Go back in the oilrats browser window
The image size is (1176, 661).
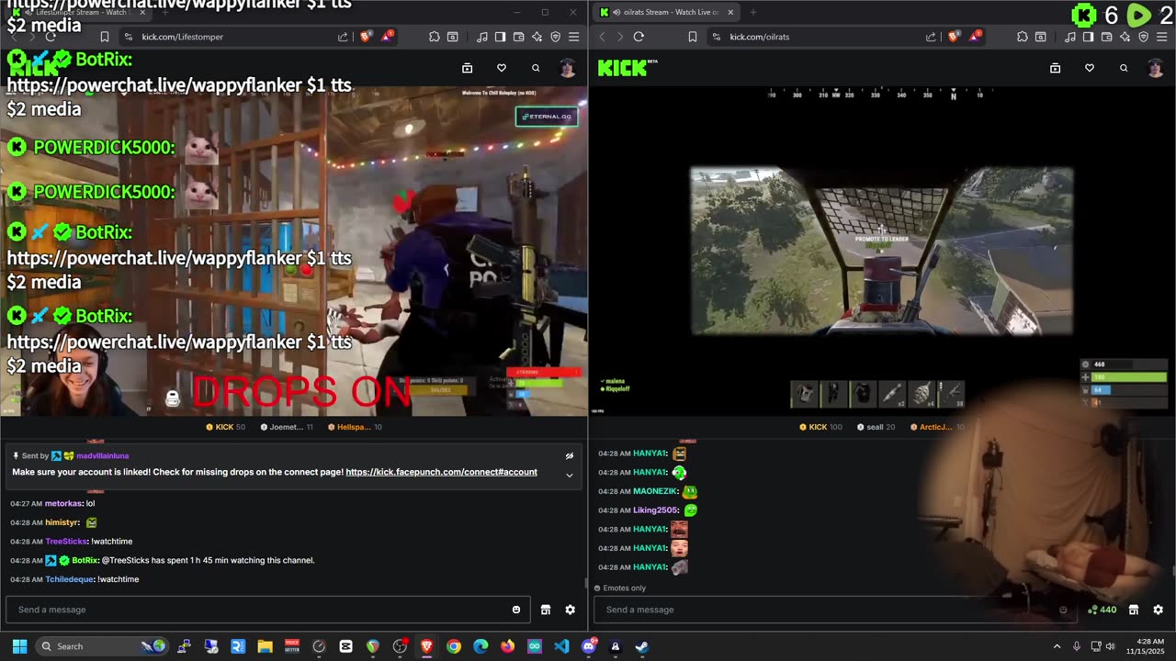tap(603, 37)
